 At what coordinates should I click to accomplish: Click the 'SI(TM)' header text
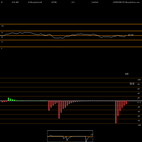click(x=54, y=2)
